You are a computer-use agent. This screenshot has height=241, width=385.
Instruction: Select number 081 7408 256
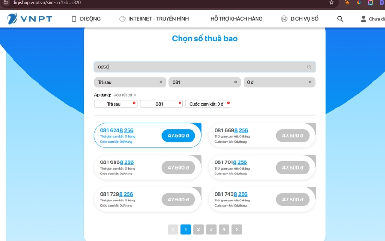tap(231, 194)
